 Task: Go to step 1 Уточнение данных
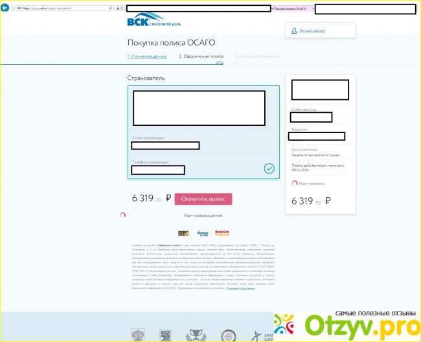pyautogui.click(x=146, y=56)
